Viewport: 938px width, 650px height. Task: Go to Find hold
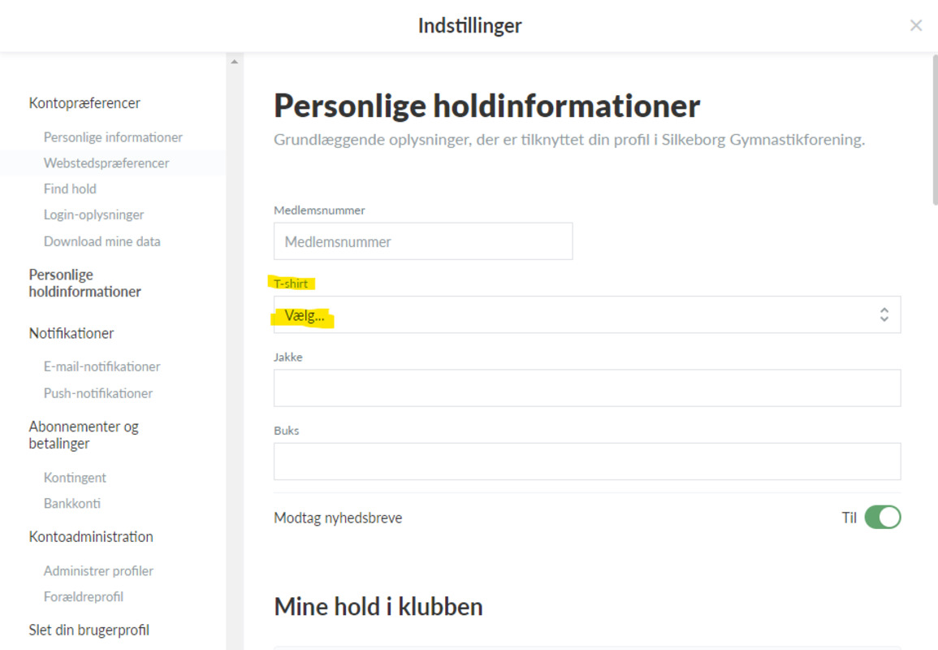[x=70, y=188]
